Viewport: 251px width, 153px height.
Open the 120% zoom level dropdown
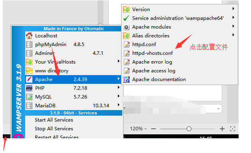tap(138, 129)
